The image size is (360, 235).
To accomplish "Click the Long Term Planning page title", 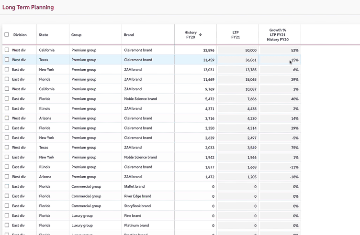I will coord(28,7).
